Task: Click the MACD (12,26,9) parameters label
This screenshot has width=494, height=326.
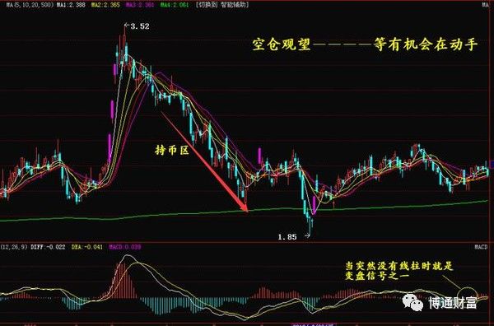Action: pyautogui.click(x=14, y=247)
